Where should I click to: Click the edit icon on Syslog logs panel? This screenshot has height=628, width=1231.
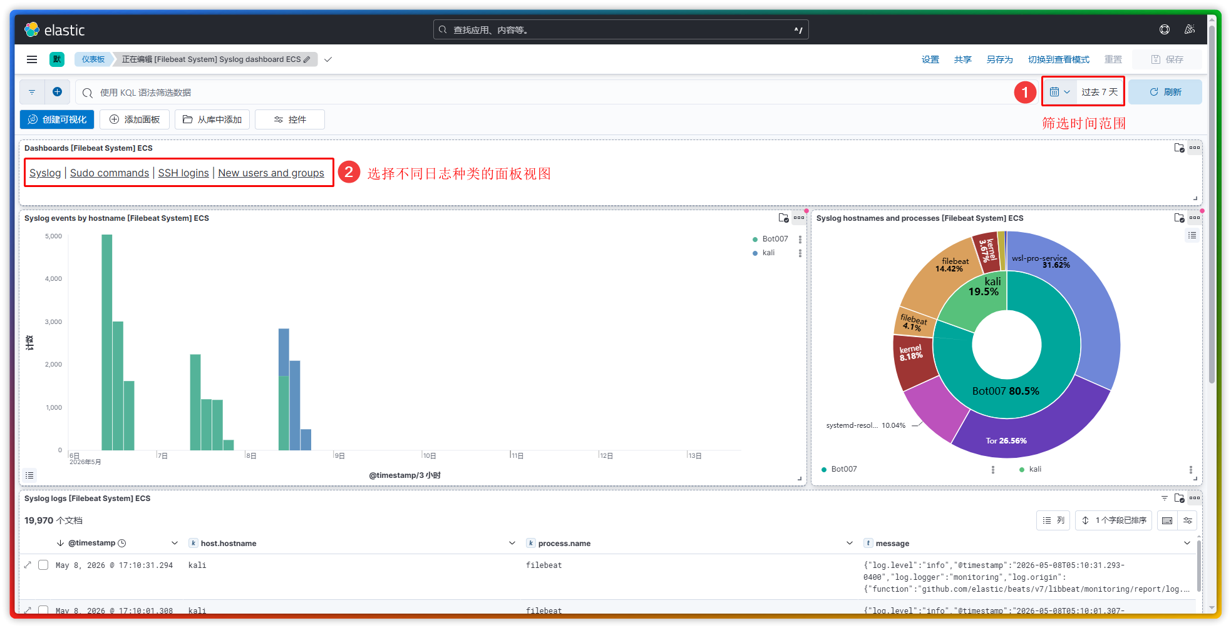1180,499
